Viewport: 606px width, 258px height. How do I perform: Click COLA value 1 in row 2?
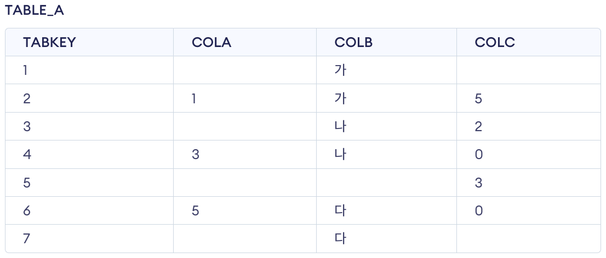click(194, 99)
